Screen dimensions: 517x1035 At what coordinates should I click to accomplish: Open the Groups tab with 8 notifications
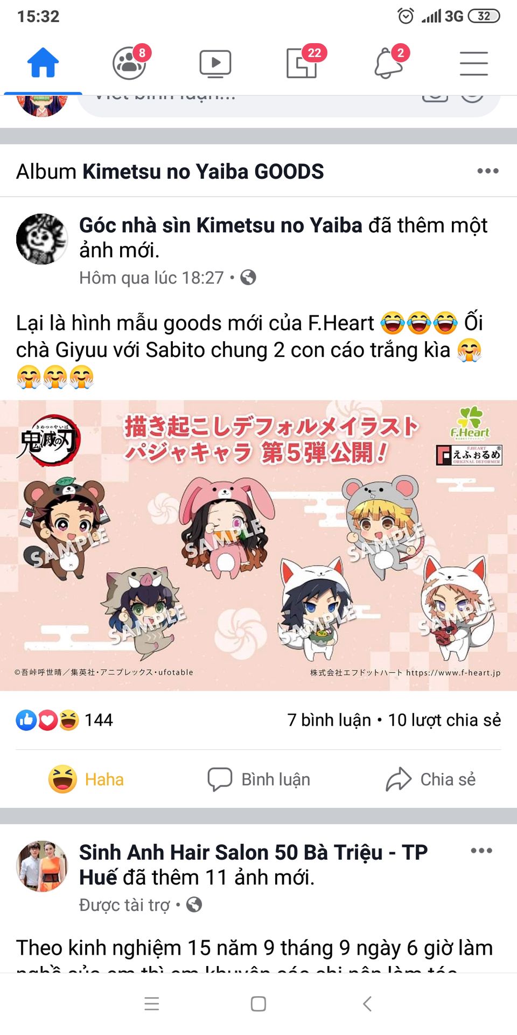coord(130,63)
